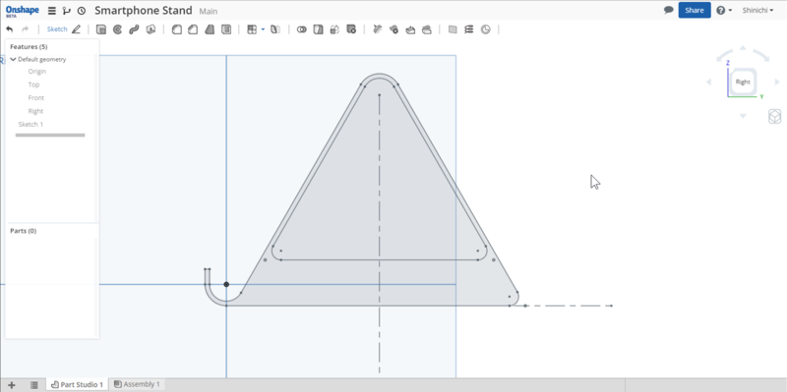Select the Helix tool
The height and width of the screenshot is (392, 787).
click(x=469, y=29)
